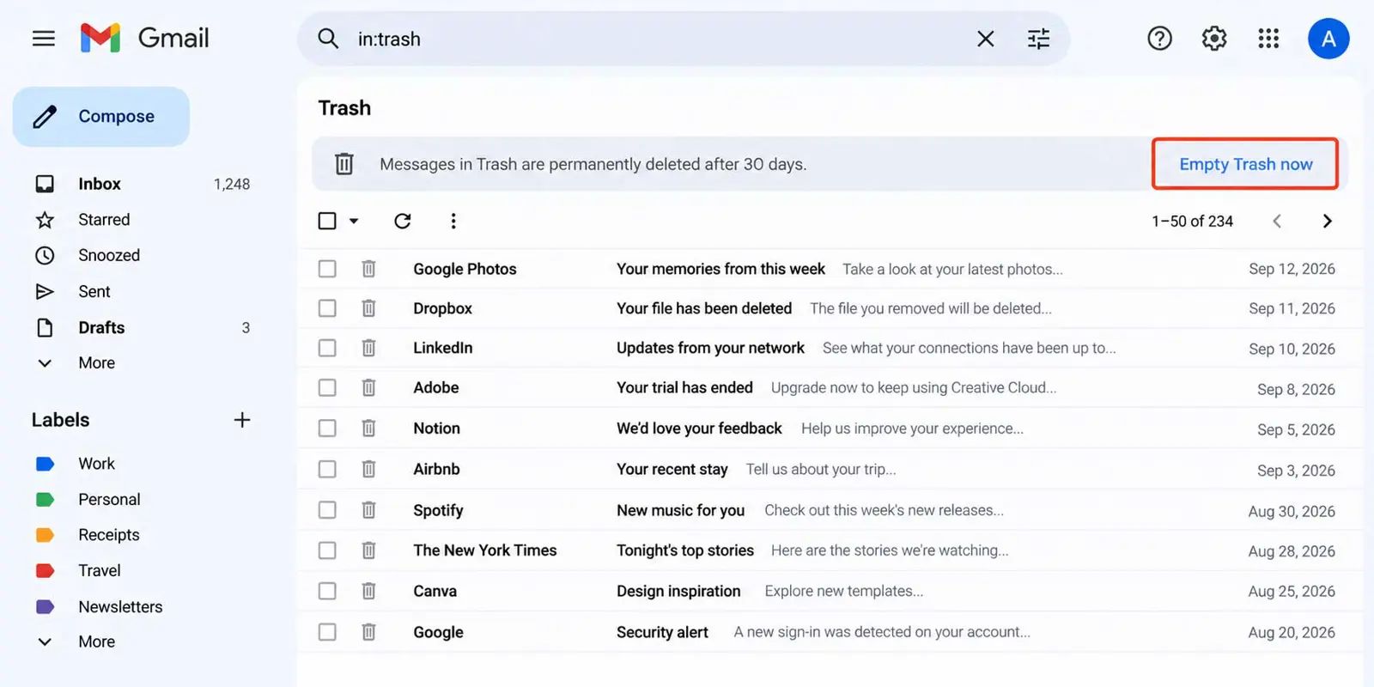Open the Settings gear icon
Viewport: 1374px width, 687px height.
(x=1214, y=38)
